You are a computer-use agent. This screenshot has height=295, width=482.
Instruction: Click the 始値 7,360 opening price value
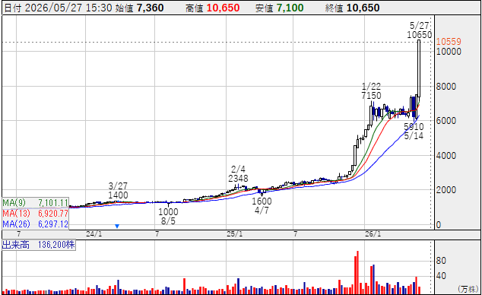point(140,8)
